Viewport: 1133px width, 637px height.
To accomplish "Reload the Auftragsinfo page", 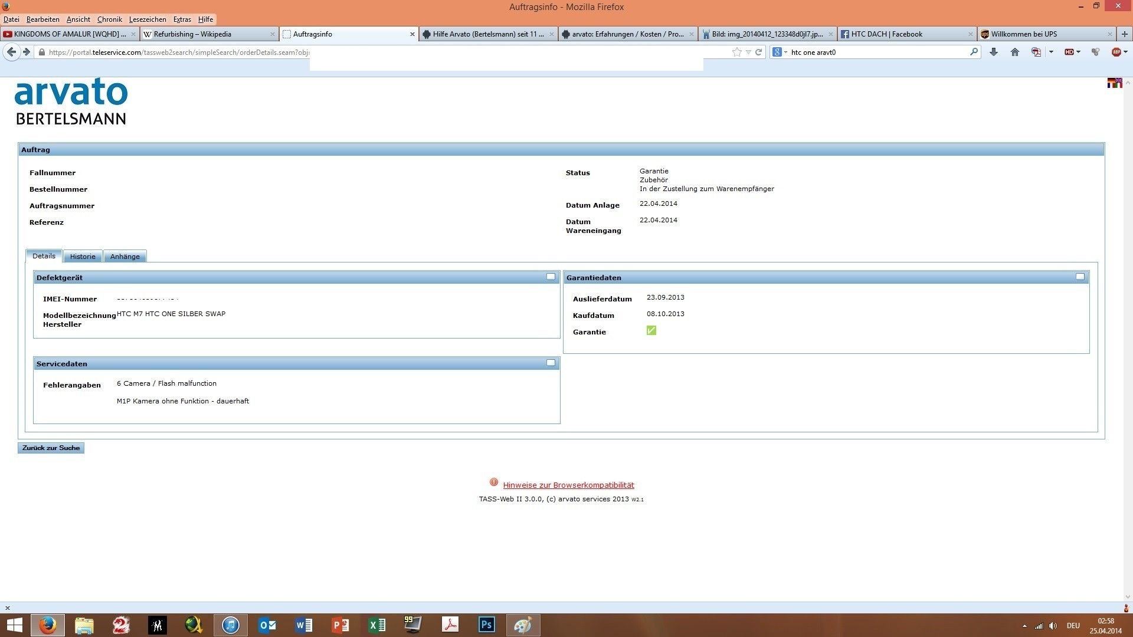I will pos(759,52).
